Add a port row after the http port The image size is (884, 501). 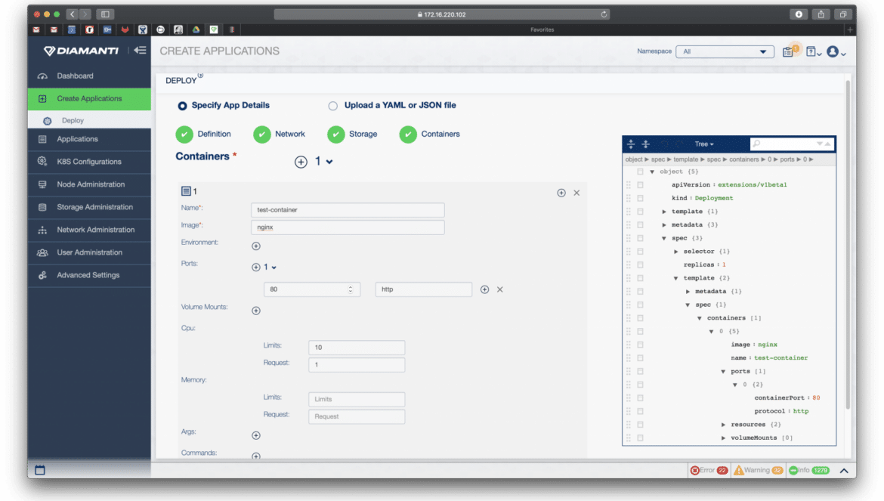point(485,289)
